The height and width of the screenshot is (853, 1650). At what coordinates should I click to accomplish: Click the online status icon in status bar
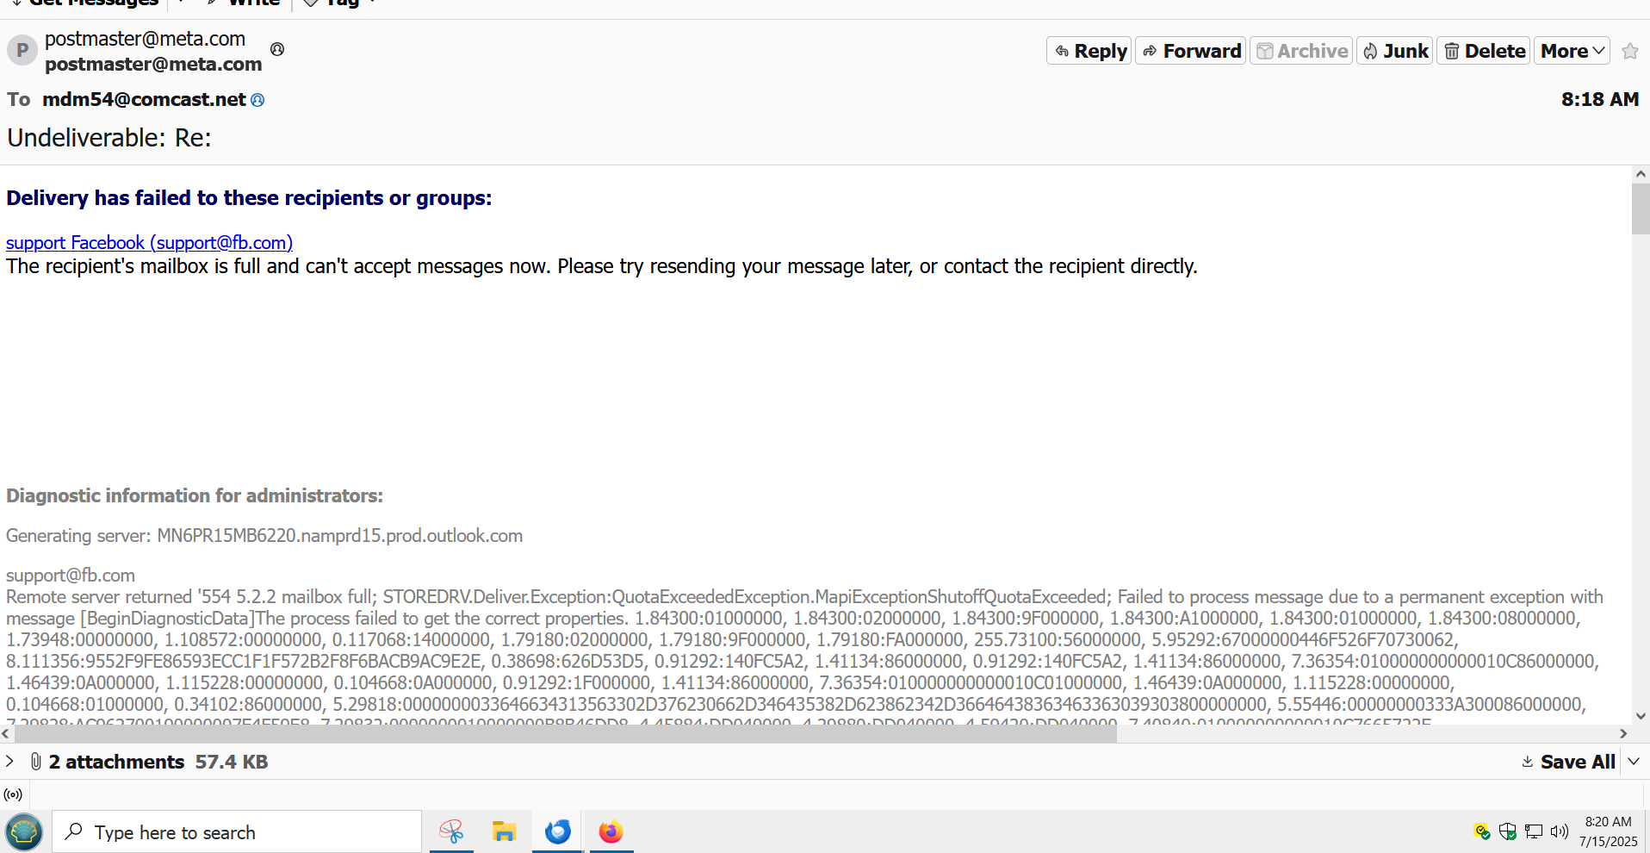pyautogui.click(x=13, y=794)
